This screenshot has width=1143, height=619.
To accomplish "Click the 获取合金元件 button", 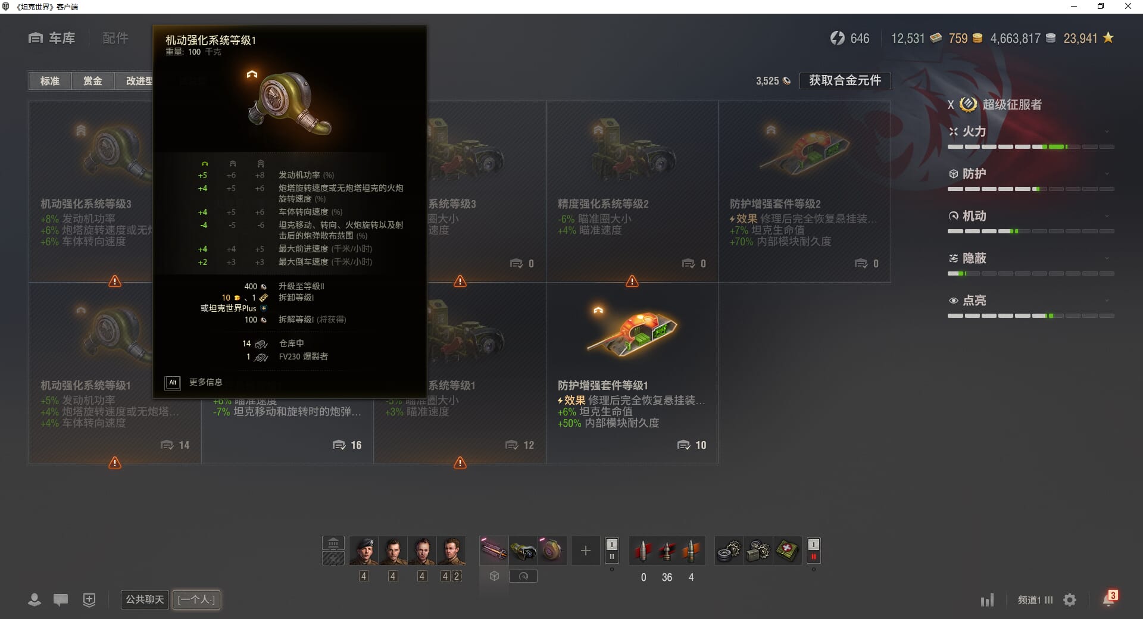I will tap(845, 80).
